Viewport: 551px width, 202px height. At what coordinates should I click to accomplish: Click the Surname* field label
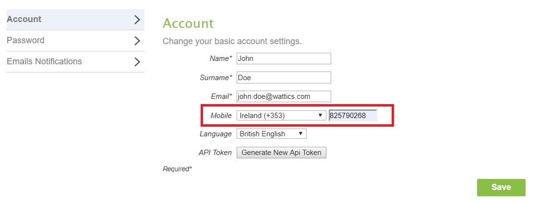[216, 78]
